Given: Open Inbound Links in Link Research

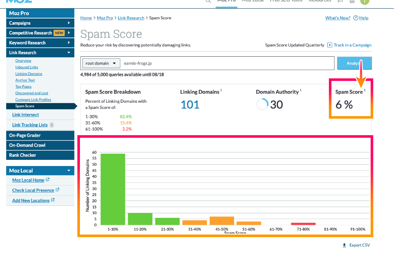Looking at the screenshot, I should 27,67.
